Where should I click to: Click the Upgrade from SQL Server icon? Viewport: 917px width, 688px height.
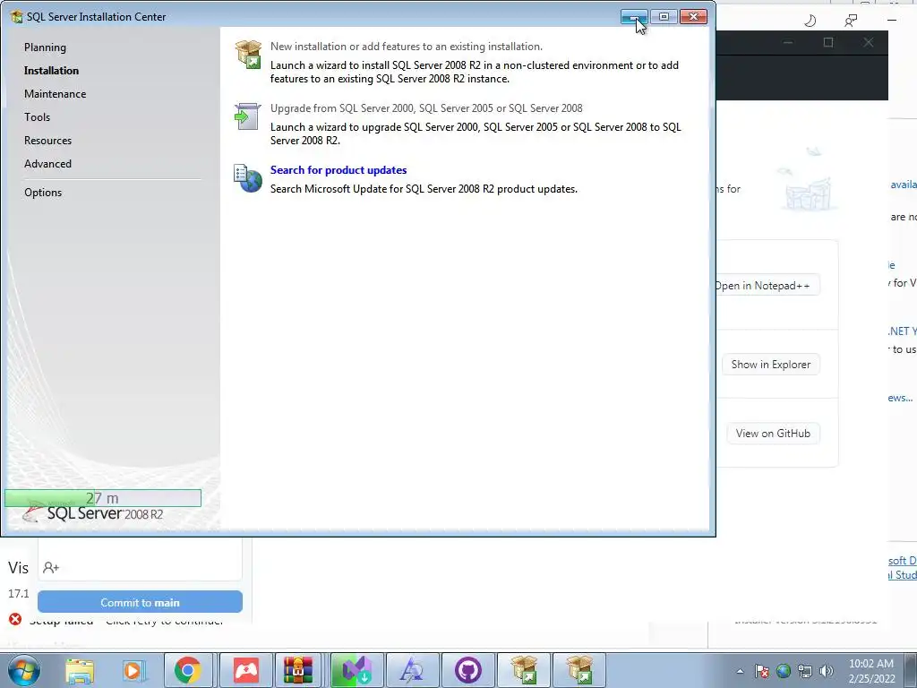coord(247,116)
